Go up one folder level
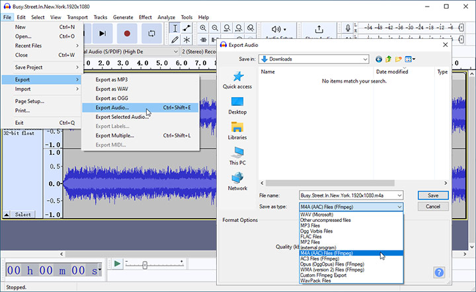The image size is (476, 292). (x=389, y=59)
